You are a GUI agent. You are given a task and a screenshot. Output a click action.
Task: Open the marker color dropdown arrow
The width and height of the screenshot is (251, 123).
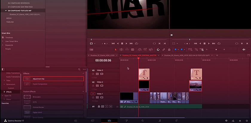coord(184,50)
